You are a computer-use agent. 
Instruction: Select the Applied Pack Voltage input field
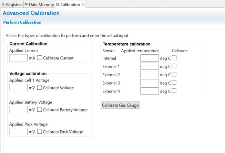18,132
